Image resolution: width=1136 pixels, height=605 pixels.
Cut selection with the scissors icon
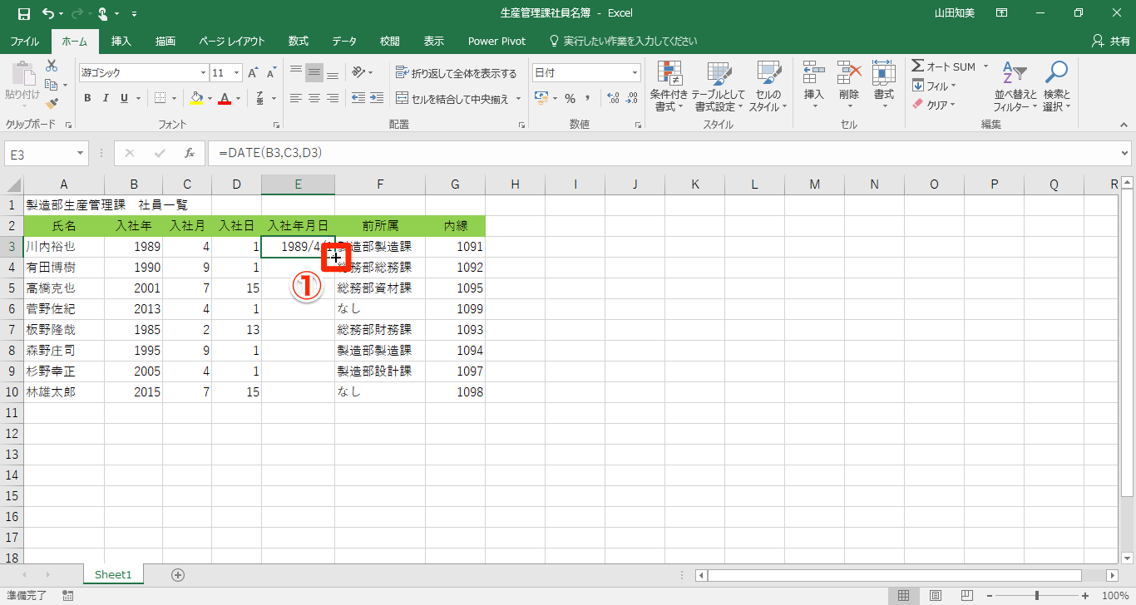tap(52, 66)
